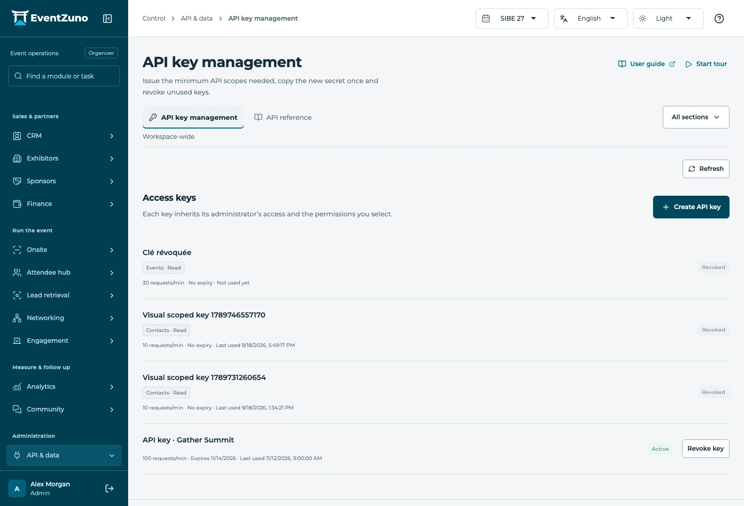Open the Light theme dropdown
Screen dimensions: 744x506
point(668,19)
